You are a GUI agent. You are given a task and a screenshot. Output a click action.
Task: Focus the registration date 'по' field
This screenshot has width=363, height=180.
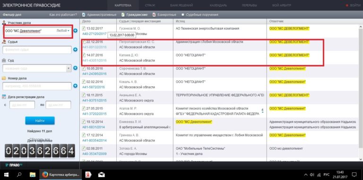click(x=58, y=105)
